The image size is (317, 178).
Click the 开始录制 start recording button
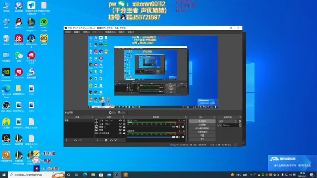click(202, 125)
